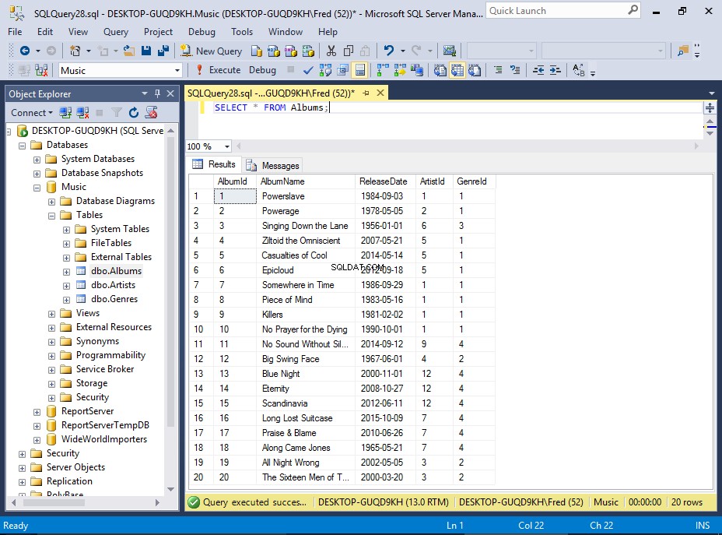
Task: Open a new DMX query icon
Action: coord(291,51)
